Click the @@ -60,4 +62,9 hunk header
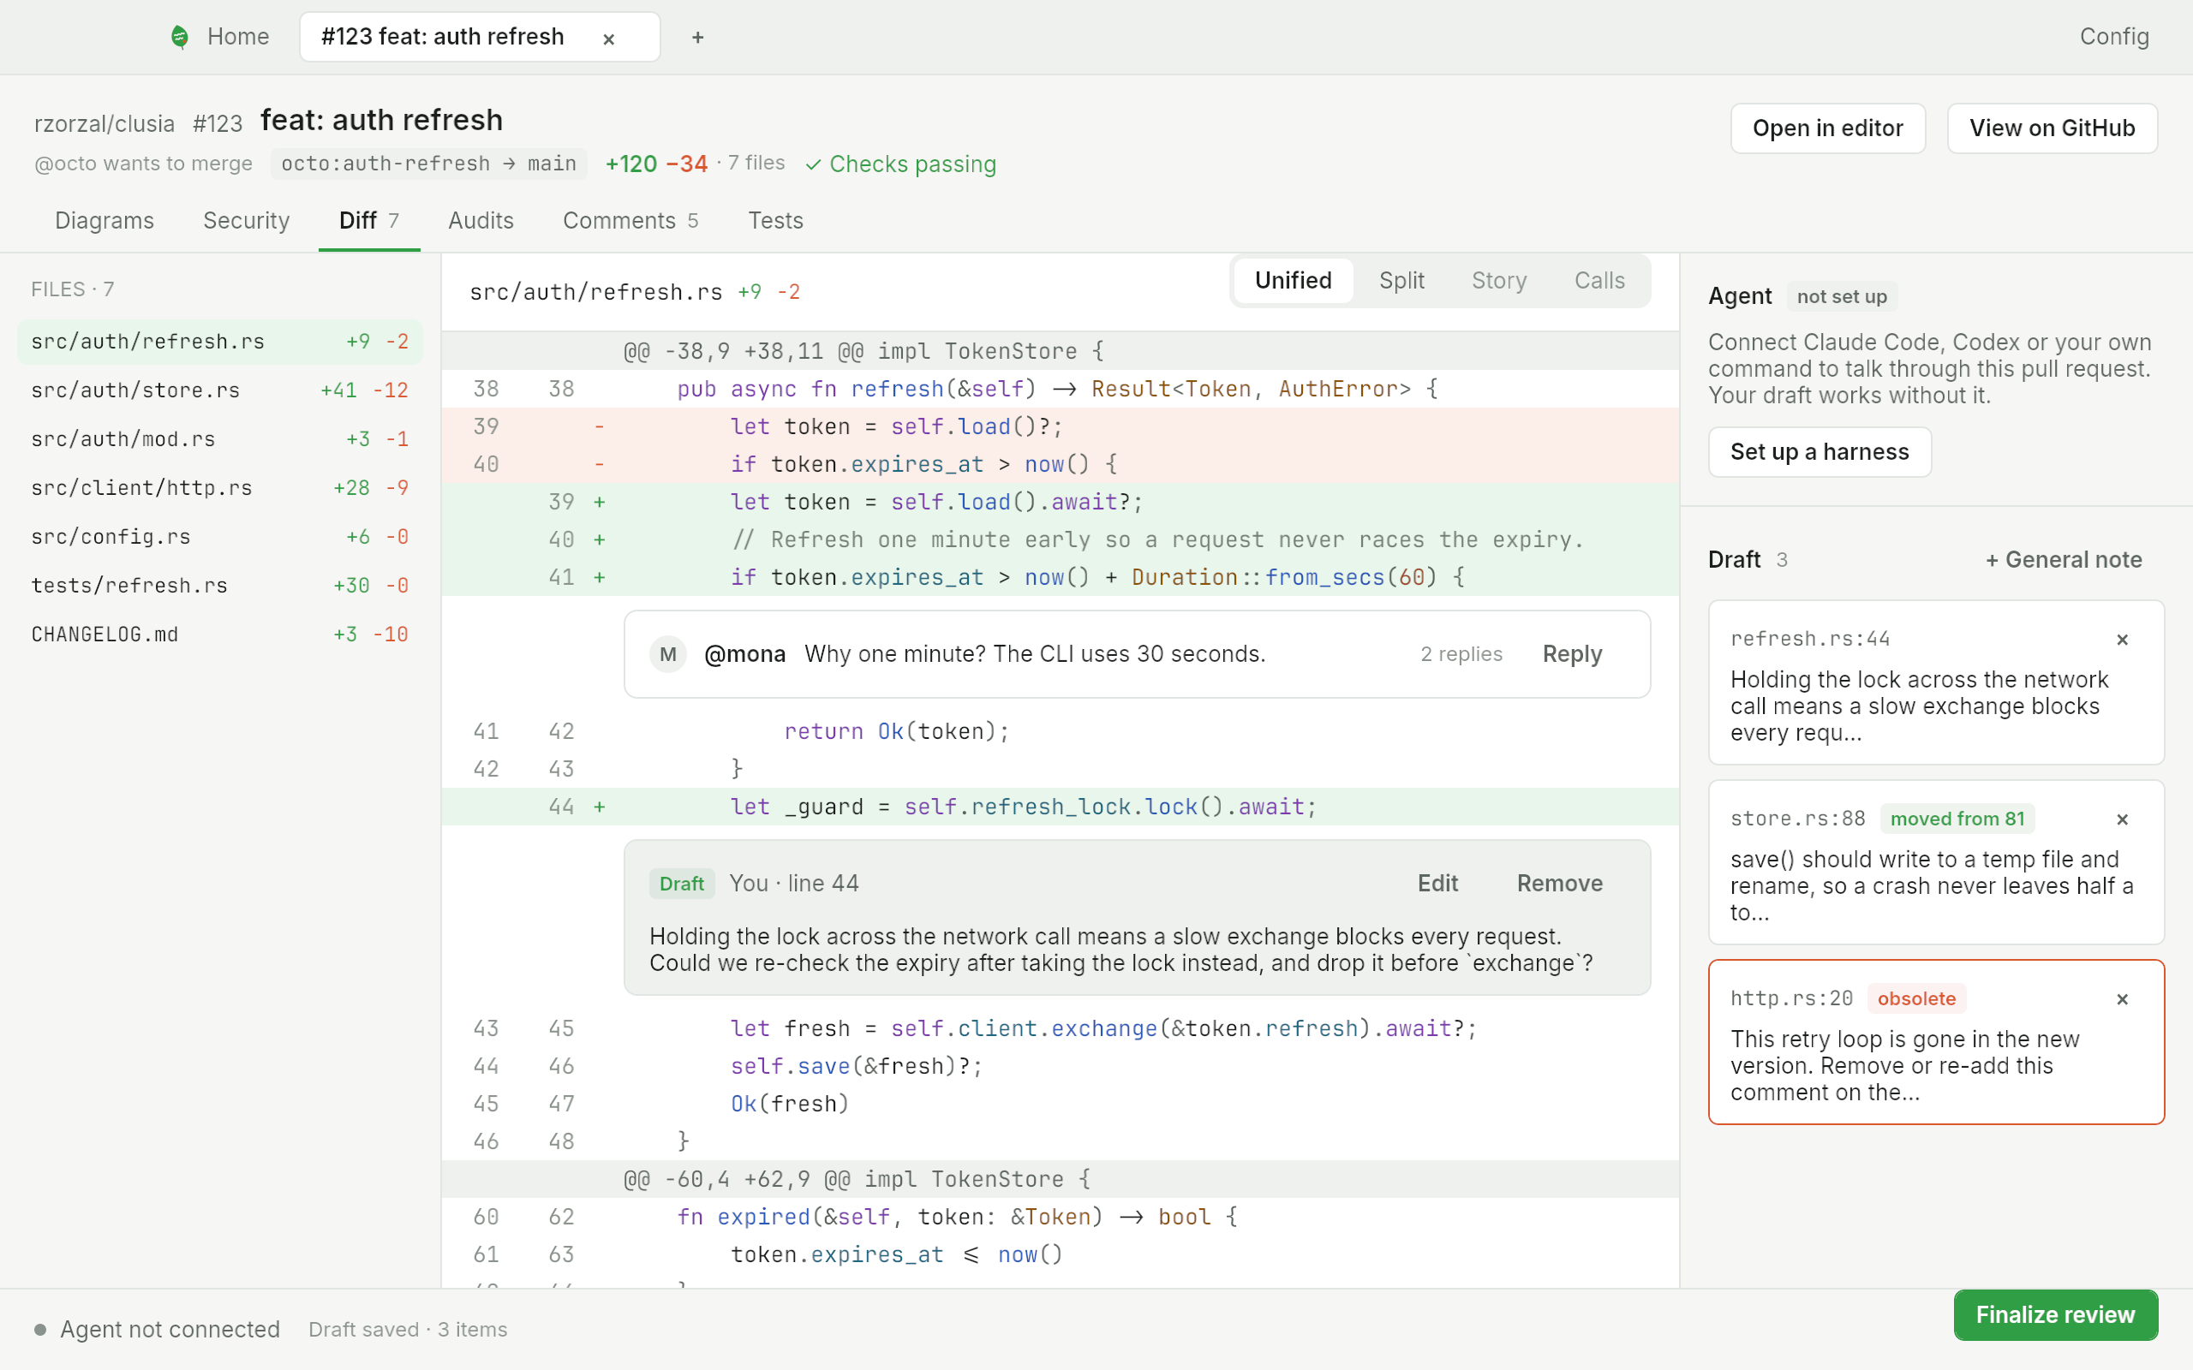This screenshot has width=2193, height=1370. tap(1061, 1179)
